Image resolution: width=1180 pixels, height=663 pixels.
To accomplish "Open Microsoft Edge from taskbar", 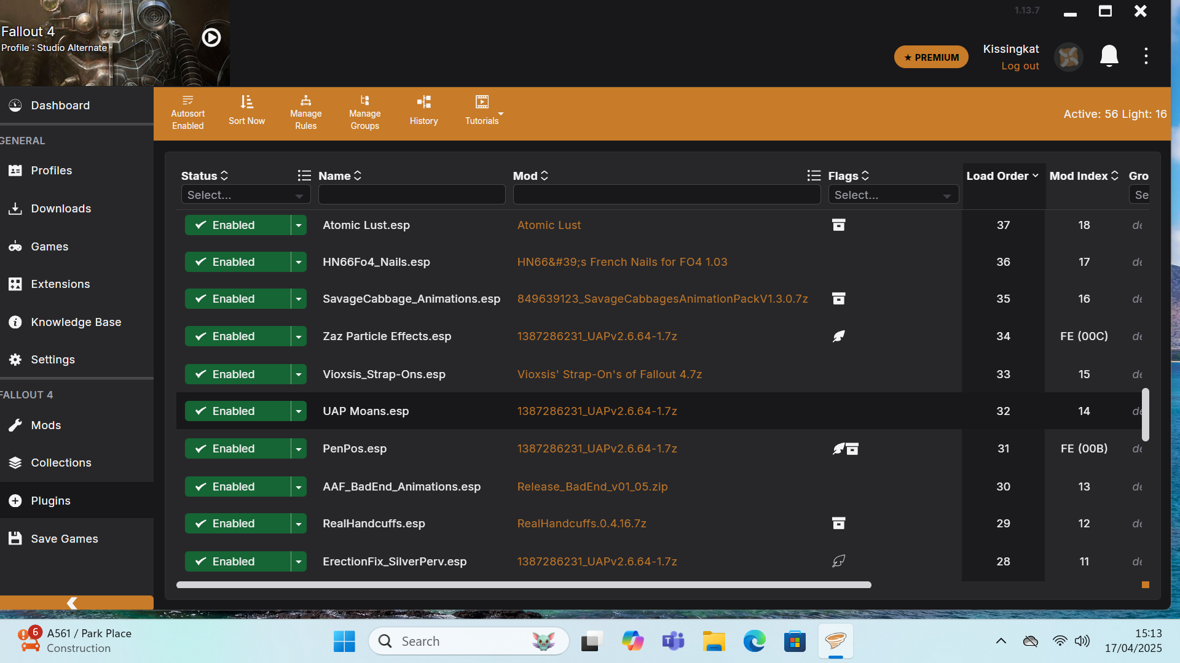I will click(x=754, y=642).
